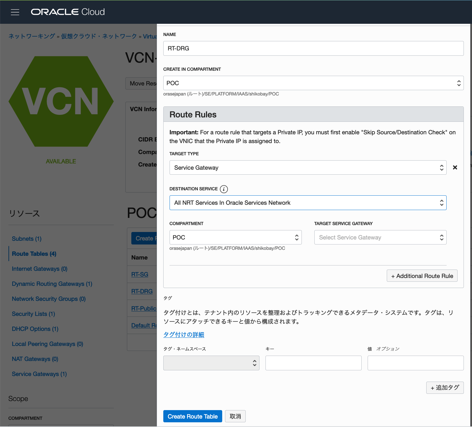Open Security Lists (1) resource list
This screenshot has height=427, width=472.
click(x=34, y=314)
